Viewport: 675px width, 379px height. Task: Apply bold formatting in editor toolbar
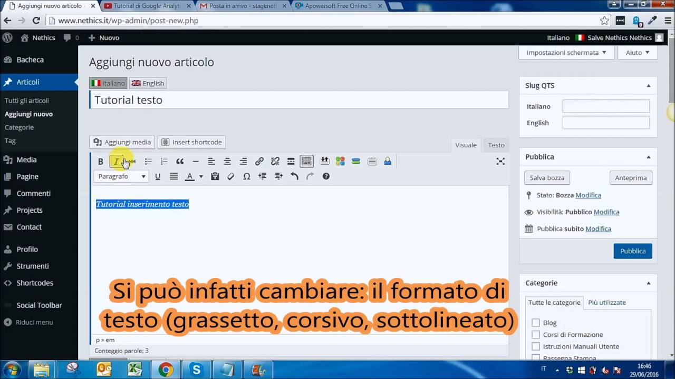tap(101, 162)
